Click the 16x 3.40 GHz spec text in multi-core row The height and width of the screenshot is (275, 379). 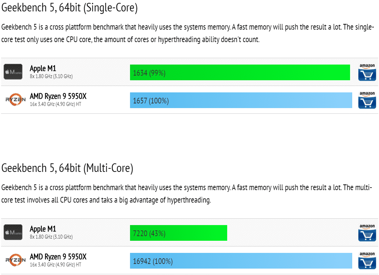pyautogui.click(x=55, y=265)
